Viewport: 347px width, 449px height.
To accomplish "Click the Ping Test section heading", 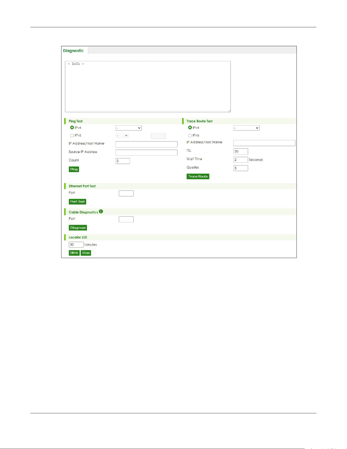I will [x=76, y=121].
